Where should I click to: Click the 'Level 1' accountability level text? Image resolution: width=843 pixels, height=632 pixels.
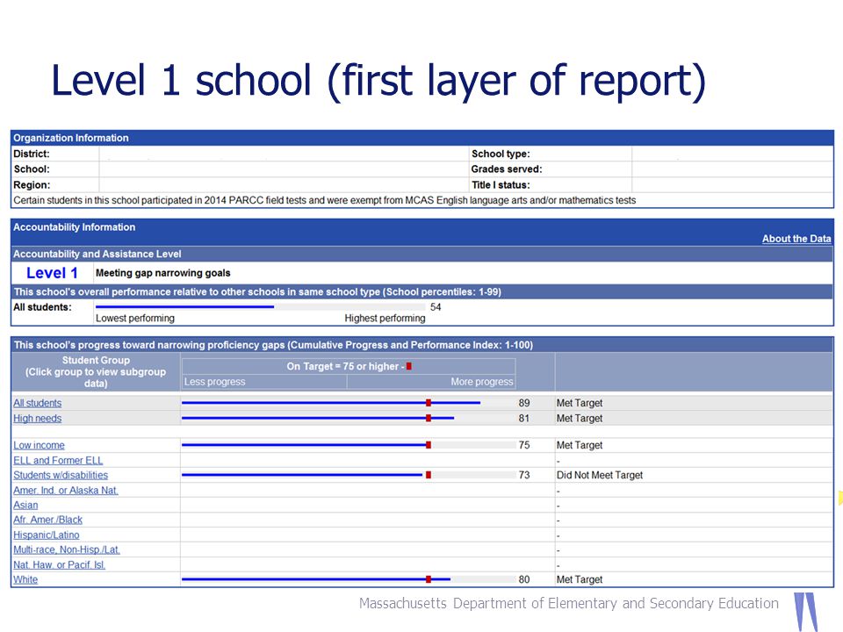[x=52, y=273]
